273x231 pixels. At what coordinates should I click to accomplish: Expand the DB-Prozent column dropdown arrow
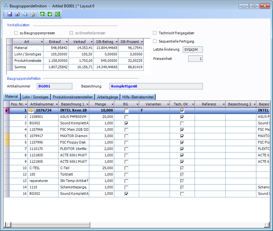click(x=141, y=42)
